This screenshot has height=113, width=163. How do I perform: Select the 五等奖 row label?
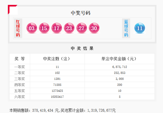click(x=20, y=91)
